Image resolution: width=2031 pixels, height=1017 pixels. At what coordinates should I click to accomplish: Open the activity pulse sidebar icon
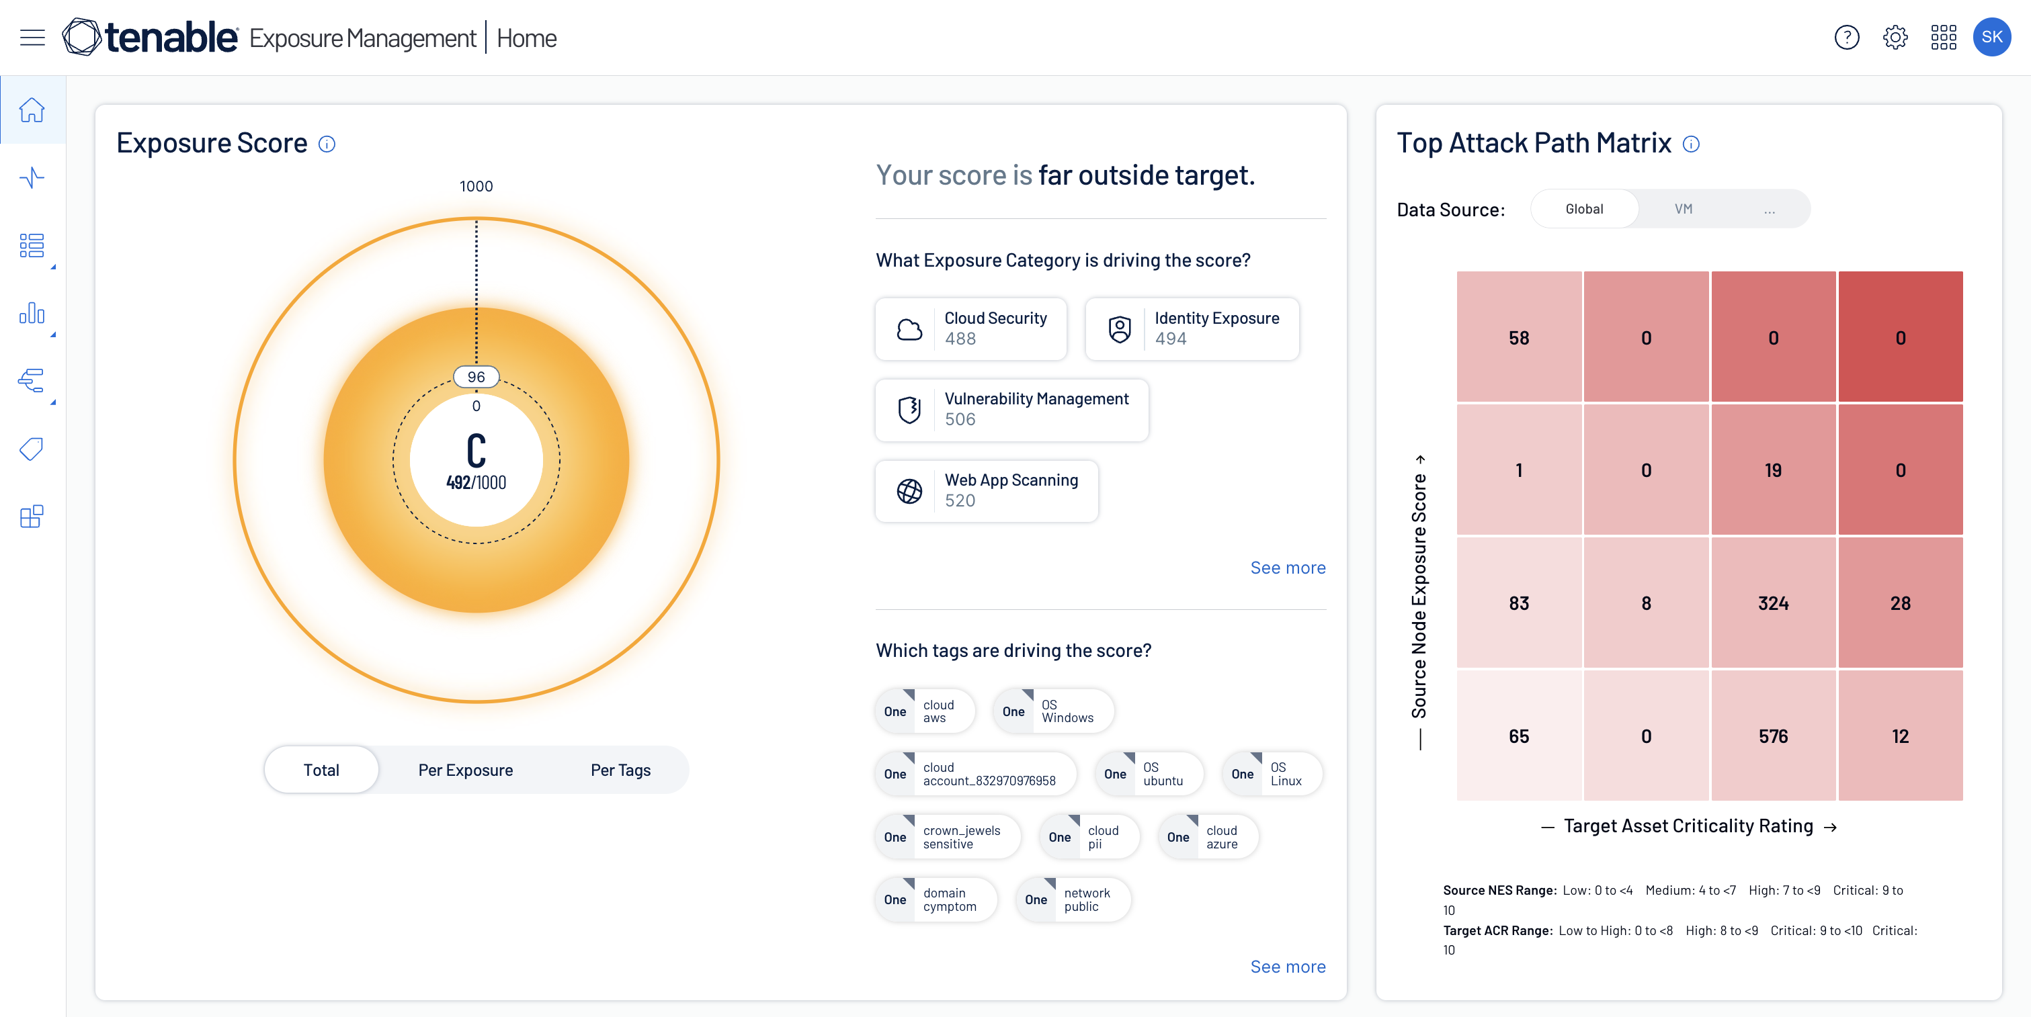point(32,177)
